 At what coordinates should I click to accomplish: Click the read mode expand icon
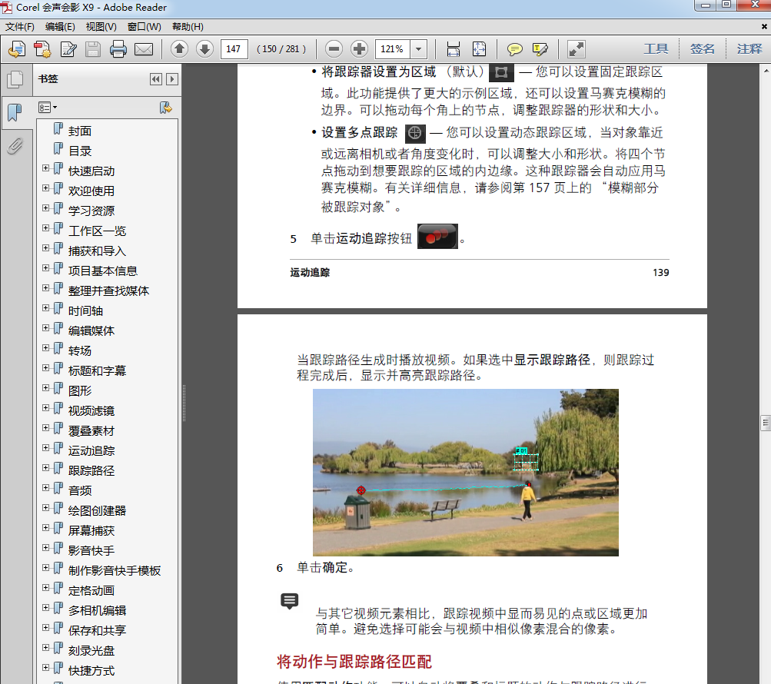(577, 48)
